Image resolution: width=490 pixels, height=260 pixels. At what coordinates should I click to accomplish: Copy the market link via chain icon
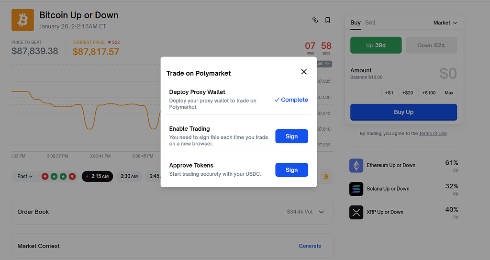(x=315, y=20)
